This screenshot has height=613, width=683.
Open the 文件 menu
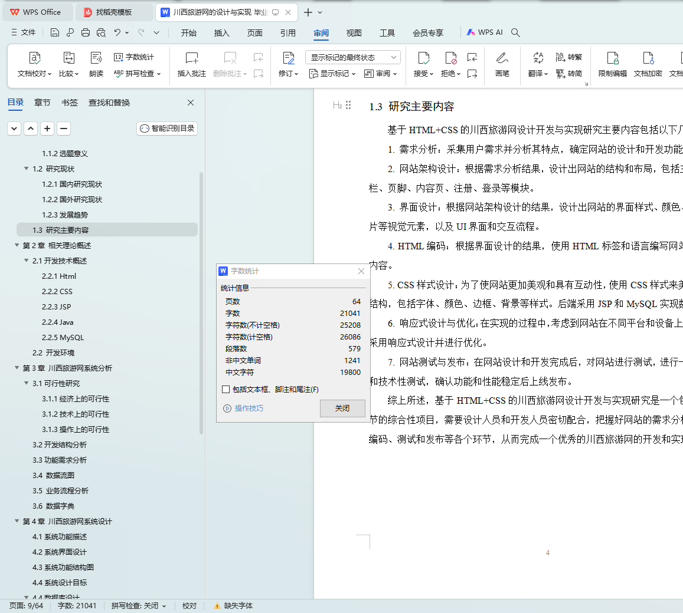24,32
